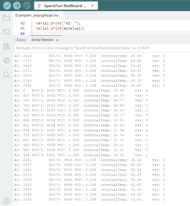This screenshot has height=206, width=190.
Task: Click internalTemp value 31.24
Action: tap(119, 130)
